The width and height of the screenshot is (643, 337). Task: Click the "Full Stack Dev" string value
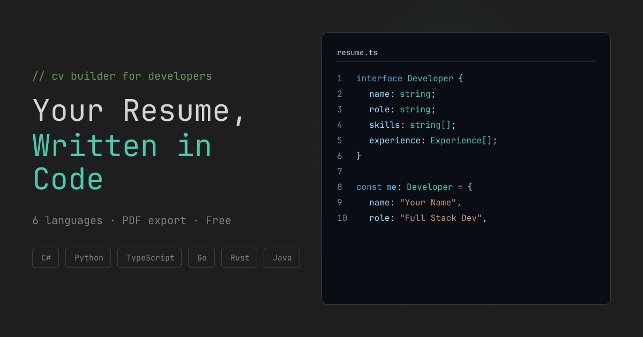pyautogui.click(x=441, y=218)
